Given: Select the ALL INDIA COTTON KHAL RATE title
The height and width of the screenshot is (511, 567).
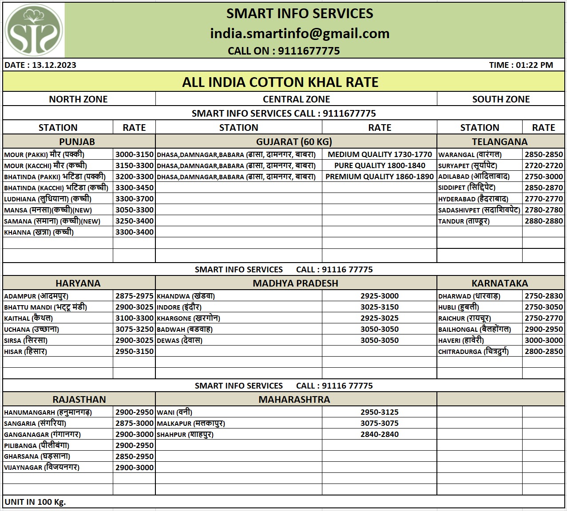Looking at the screenshot, I should point(280,82).
